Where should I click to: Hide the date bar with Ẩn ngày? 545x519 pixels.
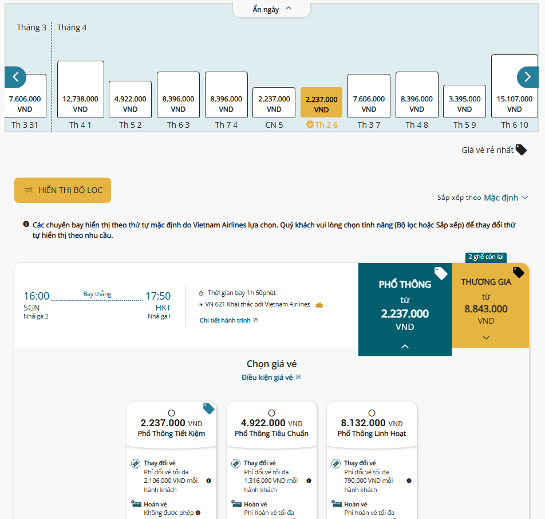click(271, 9)
